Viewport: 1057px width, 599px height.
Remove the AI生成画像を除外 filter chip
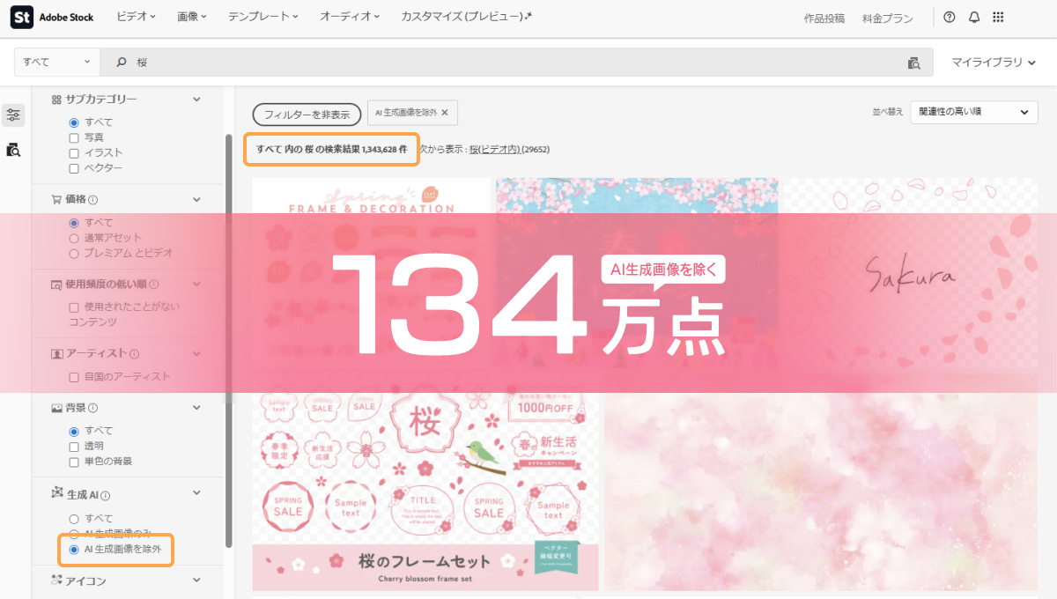coord(446,113)
